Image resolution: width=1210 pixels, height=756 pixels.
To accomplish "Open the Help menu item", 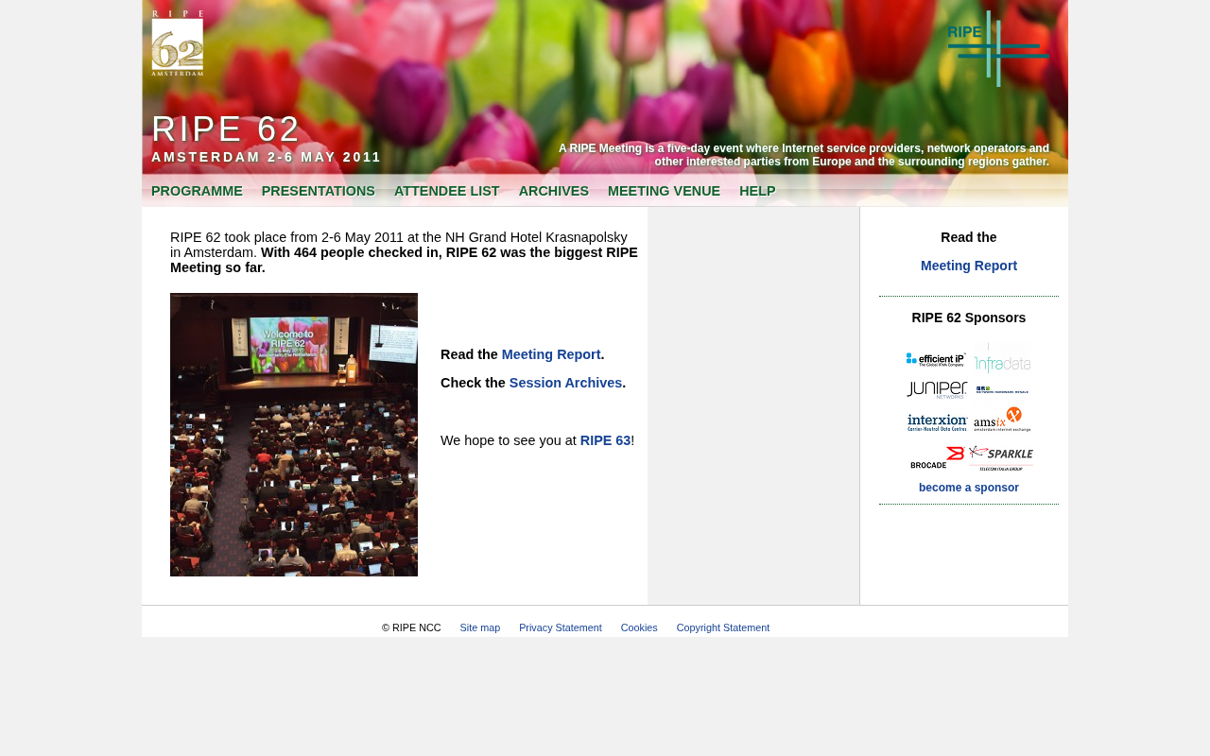I will pyautogui.click(x=757, y=191).
